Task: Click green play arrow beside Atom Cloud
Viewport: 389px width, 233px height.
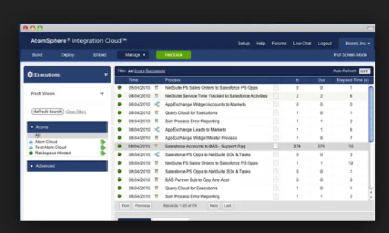Action: [x=103, y=142]
